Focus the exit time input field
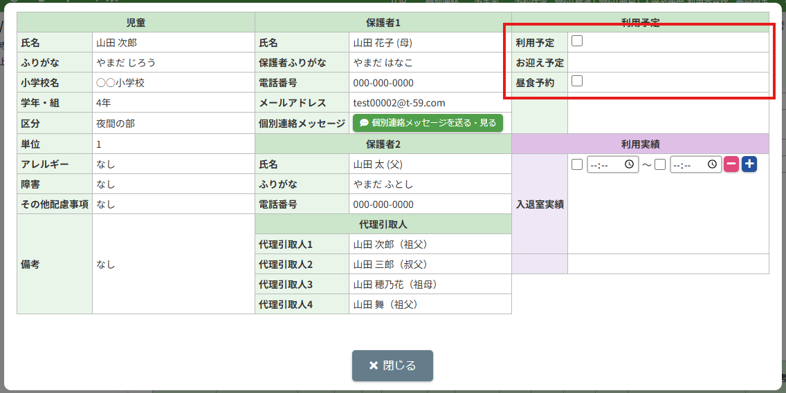Screen dimensions: 786x393 [688, 164]
